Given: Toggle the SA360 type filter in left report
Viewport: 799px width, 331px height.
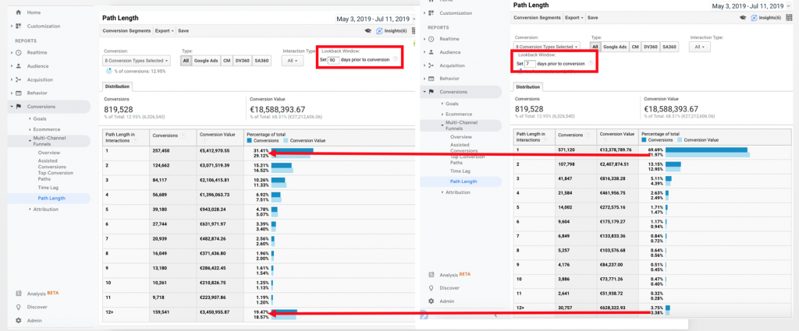Looking at the screenshot, I should 261,60.
